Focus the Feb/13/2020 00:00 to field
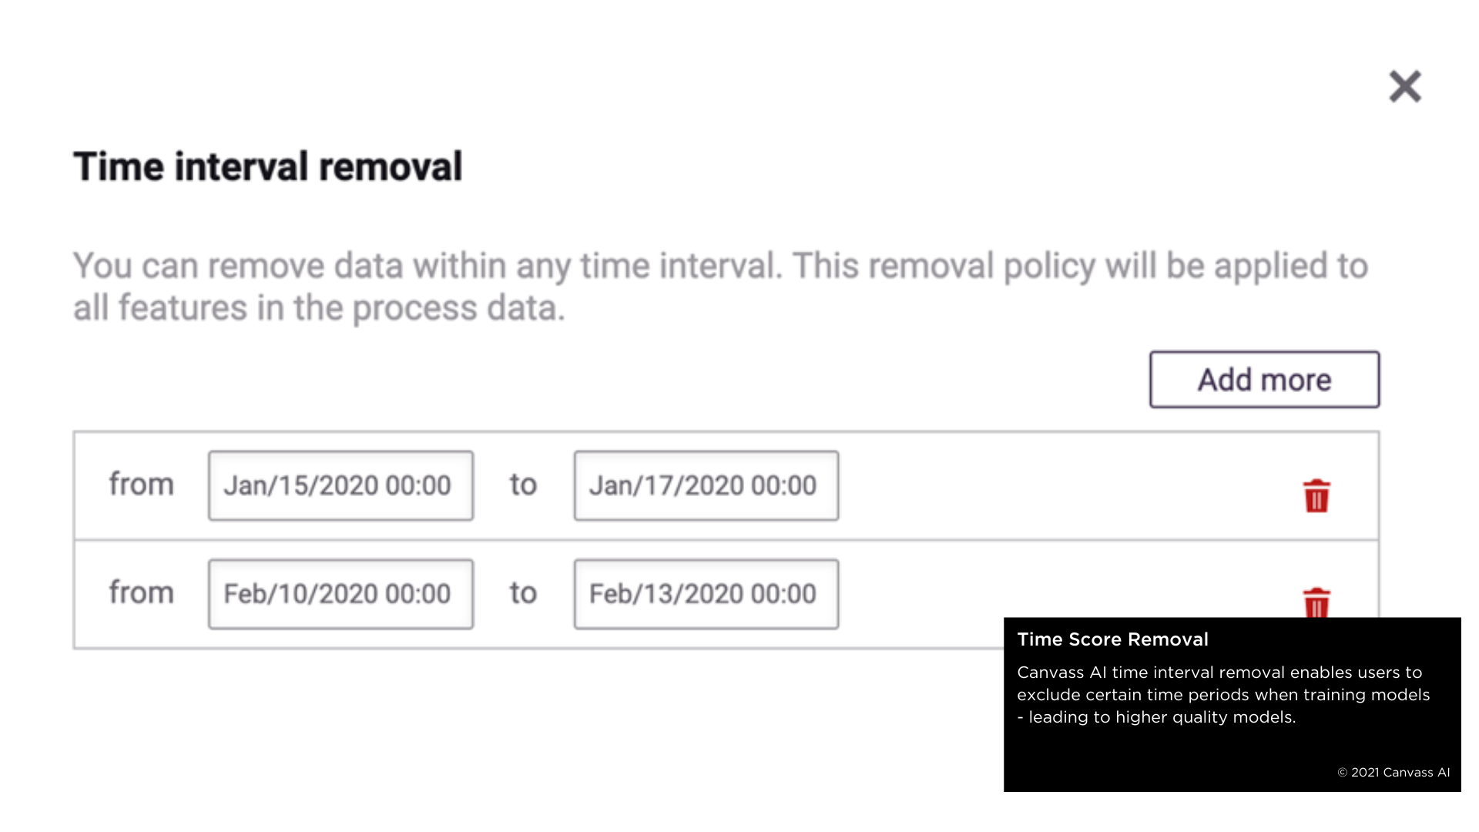 pos(706,594)
